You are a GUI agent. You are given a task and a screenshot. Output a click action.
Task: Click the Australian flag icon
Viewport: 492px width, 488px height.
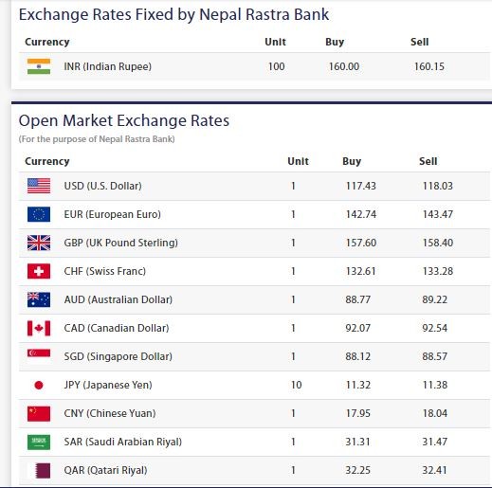pos(39,299)
